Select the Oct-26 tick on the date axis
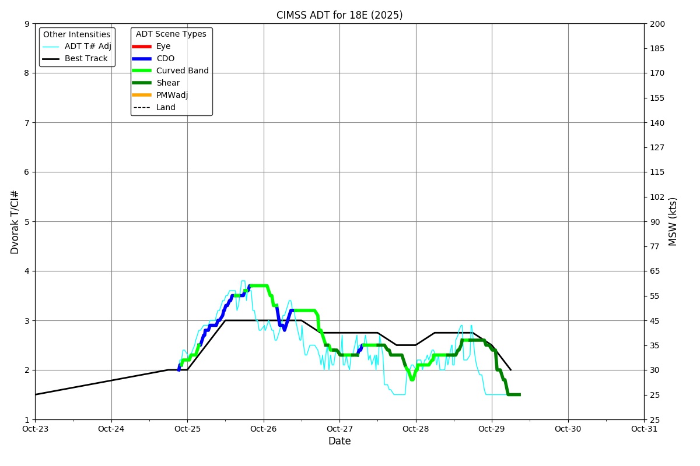Viewport: 700px width, 466px height. point(264,429)
